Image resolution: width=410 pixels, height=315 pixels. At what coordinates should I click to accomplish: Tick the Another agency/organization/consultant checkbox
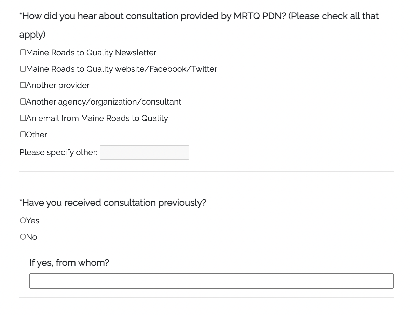pos(23,102)
